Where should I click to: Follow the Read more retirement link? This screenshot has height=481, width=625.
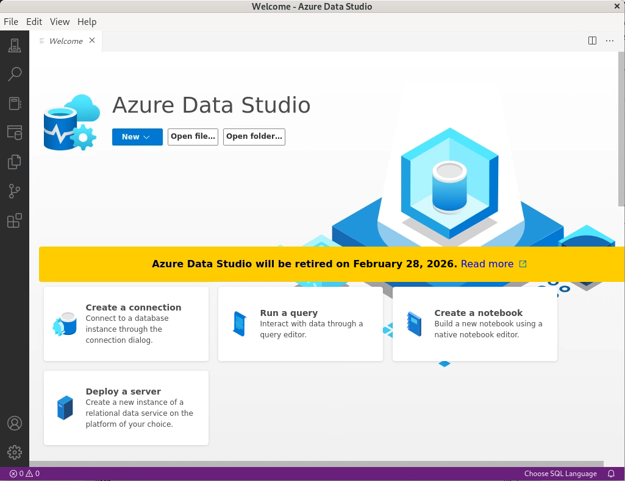(x=487, y=264)
